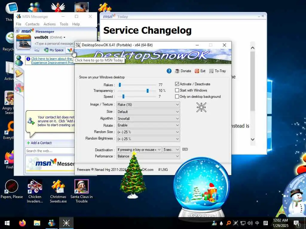Screen dimensions: 306x229
Task: Open Windows Start menu
Action: pos(7,223)
